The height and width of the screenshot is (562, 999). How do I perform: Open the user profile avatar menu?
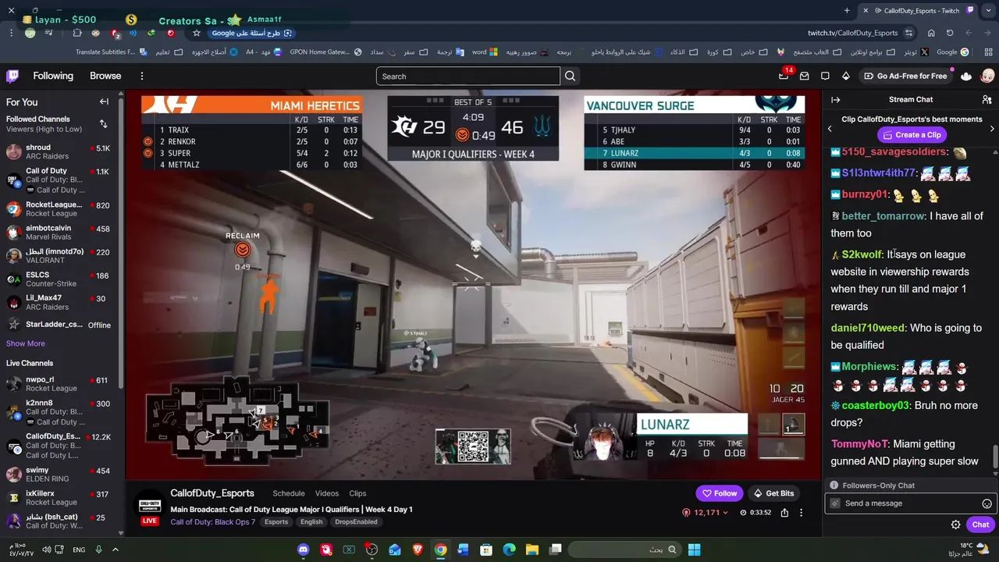click(x=987, y=76)
